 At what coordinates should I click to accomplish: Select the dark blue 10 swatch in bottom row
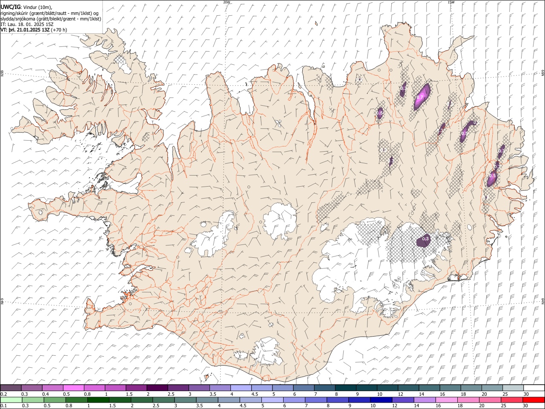pyautogui.click(x=381, y=400)
